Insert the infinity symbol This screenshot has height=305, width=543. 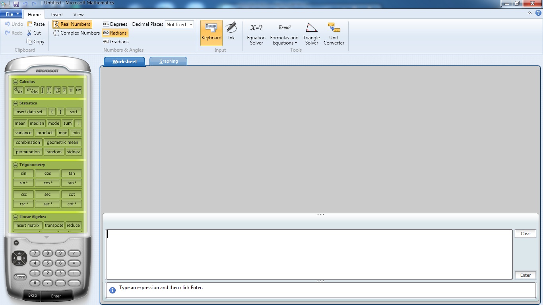(x=79, y=91)
